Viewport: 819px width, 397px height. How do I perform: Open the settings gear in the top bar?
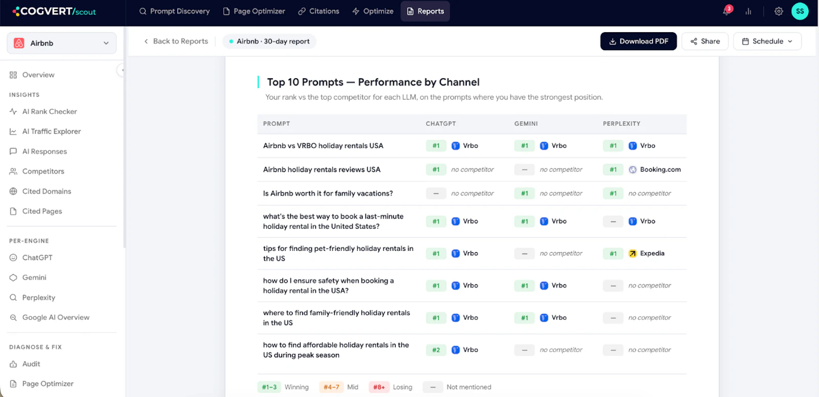(779, 11)
